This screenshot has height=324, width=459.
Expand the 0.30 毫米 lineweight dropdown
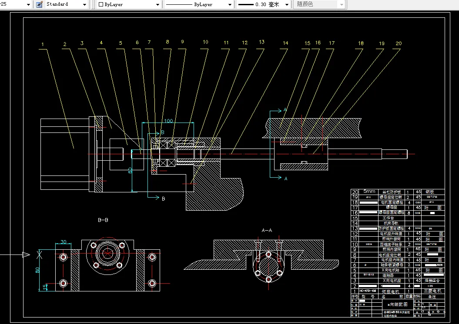287,5
